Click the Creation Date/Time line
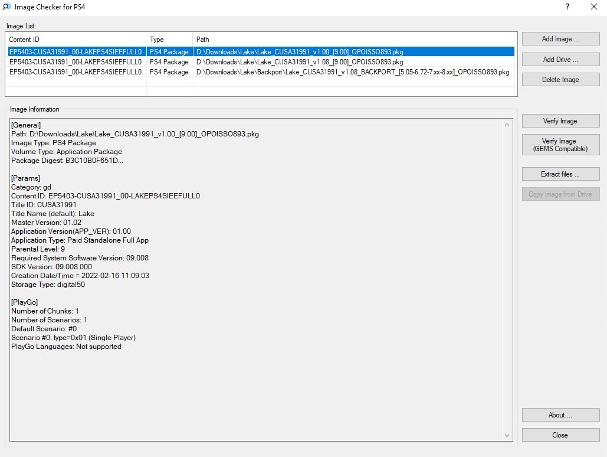The height and width of the screenshot is (457, 607). [x=80, y=276]
